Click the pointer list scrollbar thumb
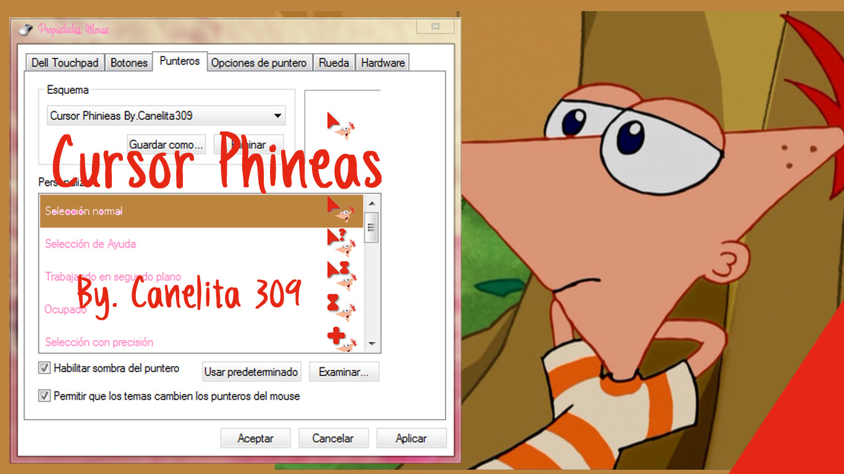Viewport: 844px width, 474px height. click(372, 228)
